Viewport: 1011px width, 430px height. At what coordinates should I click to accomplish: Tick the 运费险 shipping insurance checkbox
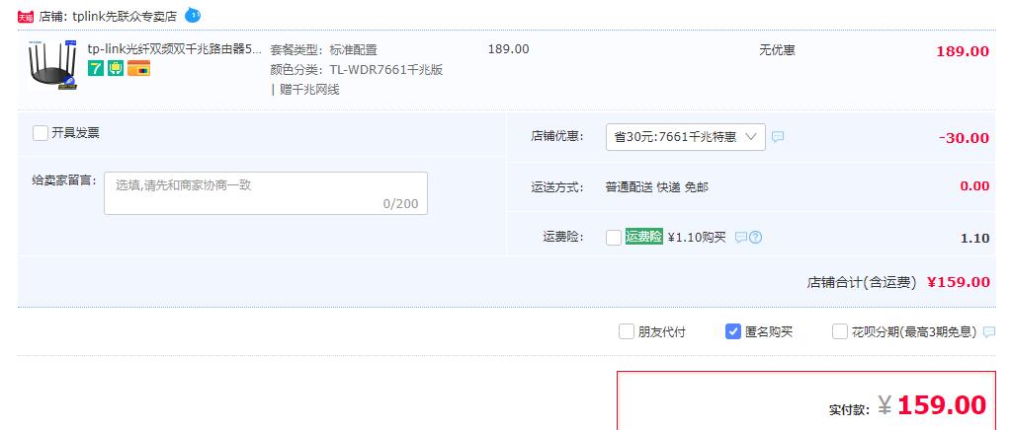pos(614,238)
